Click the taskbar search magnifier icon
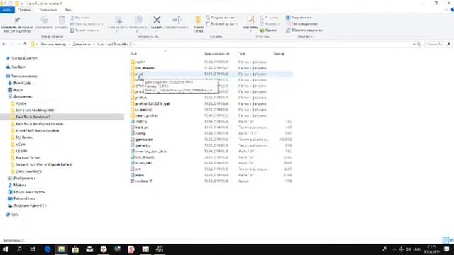 point(19,249)
